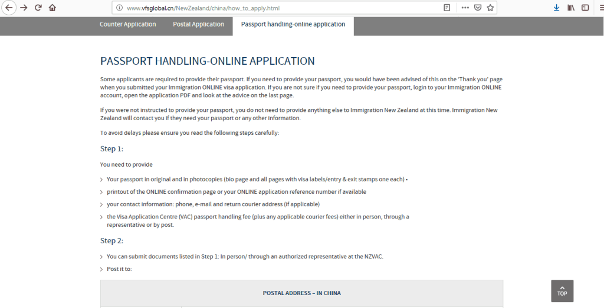604x308 pixels.
Task: Reload the current page
Action: tap(38, 8)
